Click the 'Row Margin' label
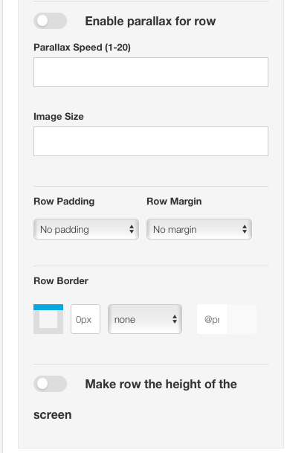 pos(174,202)
